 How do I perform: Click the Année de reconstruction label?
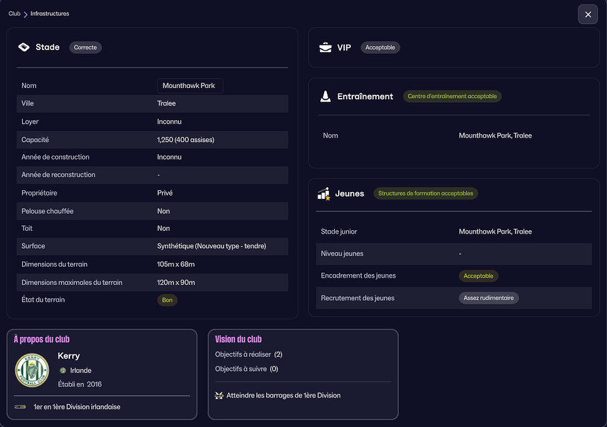pos(59,175)
